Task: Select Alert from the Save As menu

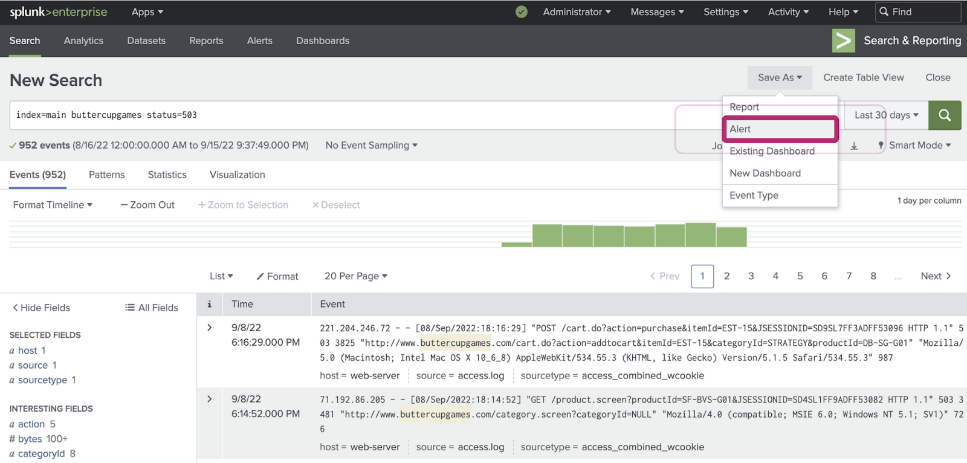Action: pos(779,129)
